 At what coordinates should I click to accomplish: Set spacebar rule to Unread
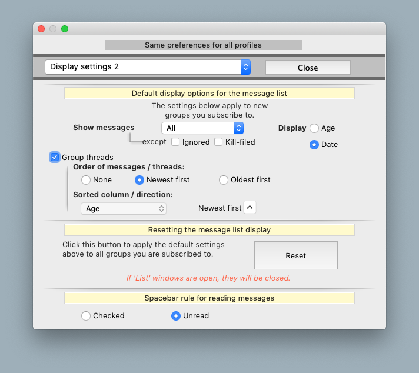coord(175,316)
